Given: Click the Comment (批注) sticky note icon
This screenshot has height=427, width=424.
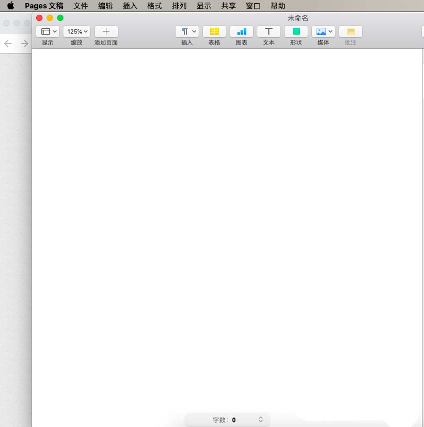Looking at the screenshot, I should pos(351,31).
